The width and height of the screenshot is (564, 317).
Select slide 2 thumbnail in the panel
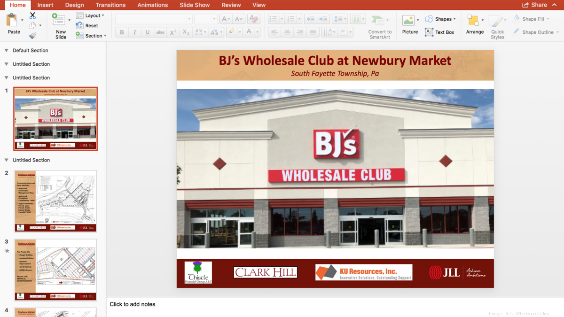55,201
